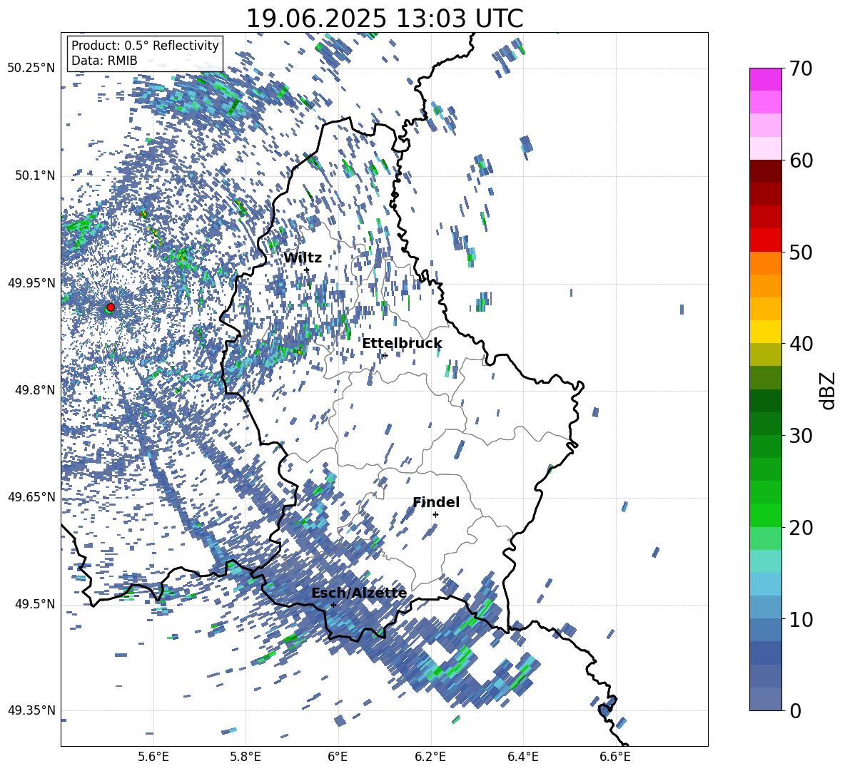
Task: Click the dark maroon colorbar swatch below 60
Action: click(765, 171)
